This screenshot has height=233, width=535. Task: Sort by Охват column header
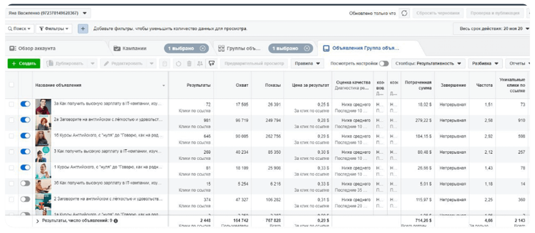[242, 85]
